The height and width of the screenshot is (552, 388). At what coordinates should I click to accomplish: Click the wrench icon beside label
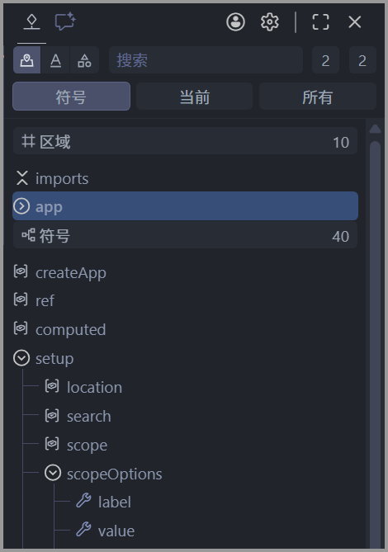84,501
